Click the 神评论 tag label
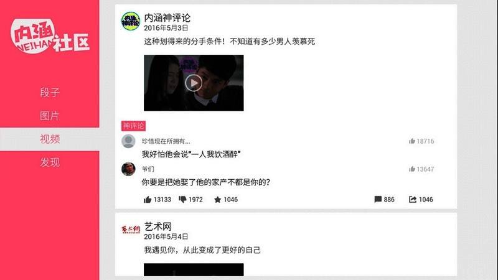 click(x=133, y=126)
